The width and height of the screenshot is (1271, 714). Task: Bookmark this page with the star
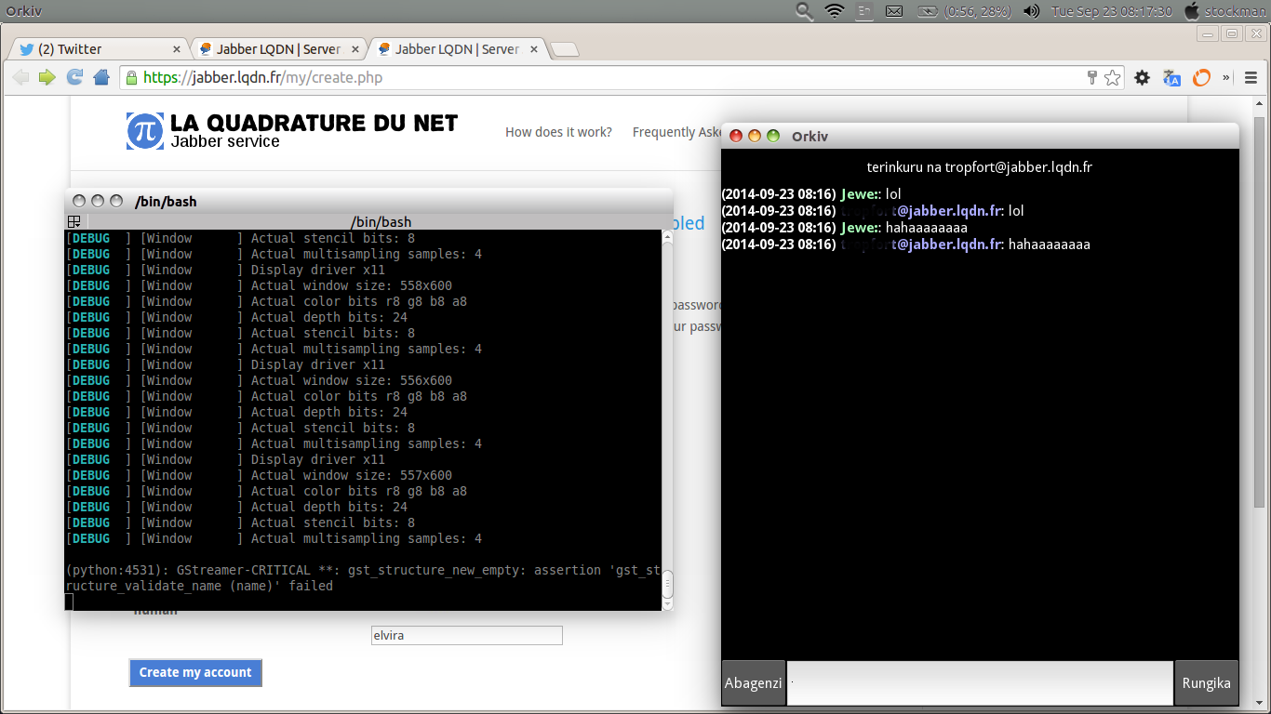click(x=1112, y=78)
